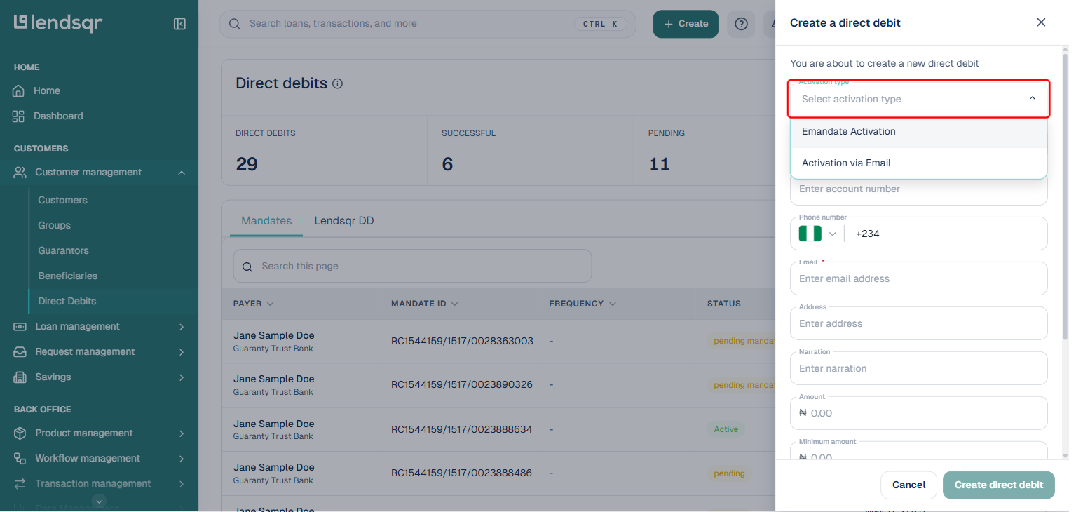Click the Cancel button

click(908, 485)
